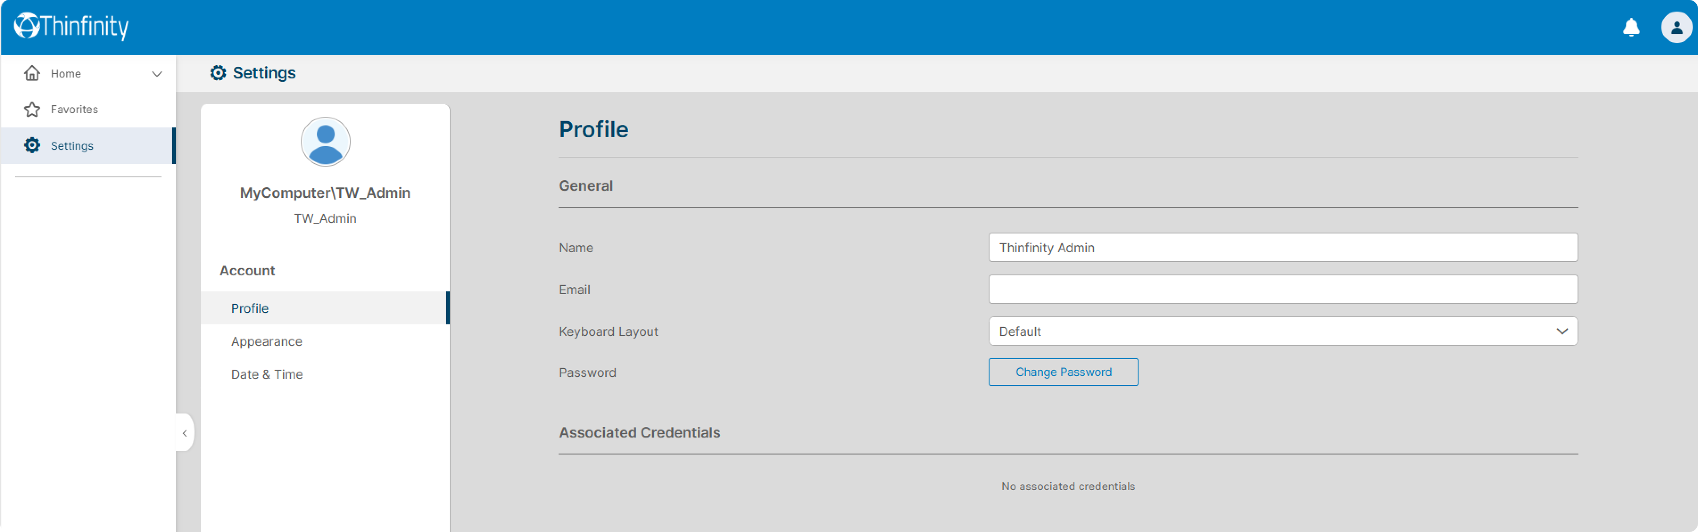The width and height of the screenshot is (1698, 532).
Task: Go to Home in sidebar
Action: pos(88,73)
